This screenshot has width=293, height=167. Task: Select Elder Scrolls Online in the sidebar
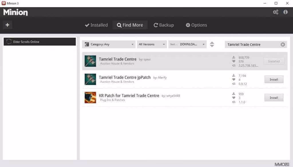(x=40, y=42)
